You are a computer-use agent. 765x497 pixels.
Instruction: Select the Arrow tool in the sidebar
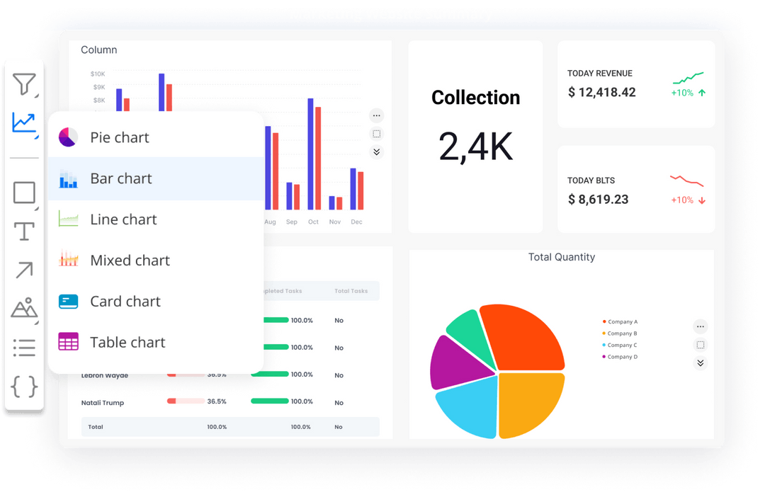click(x=23, y=270)
